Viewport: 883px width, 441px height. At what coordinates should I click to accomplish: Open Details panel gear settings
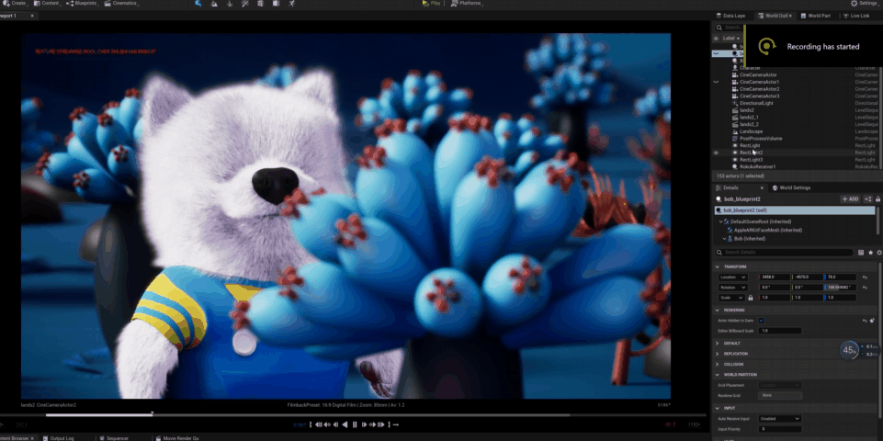pyautogui.click(x=879, y=253)
